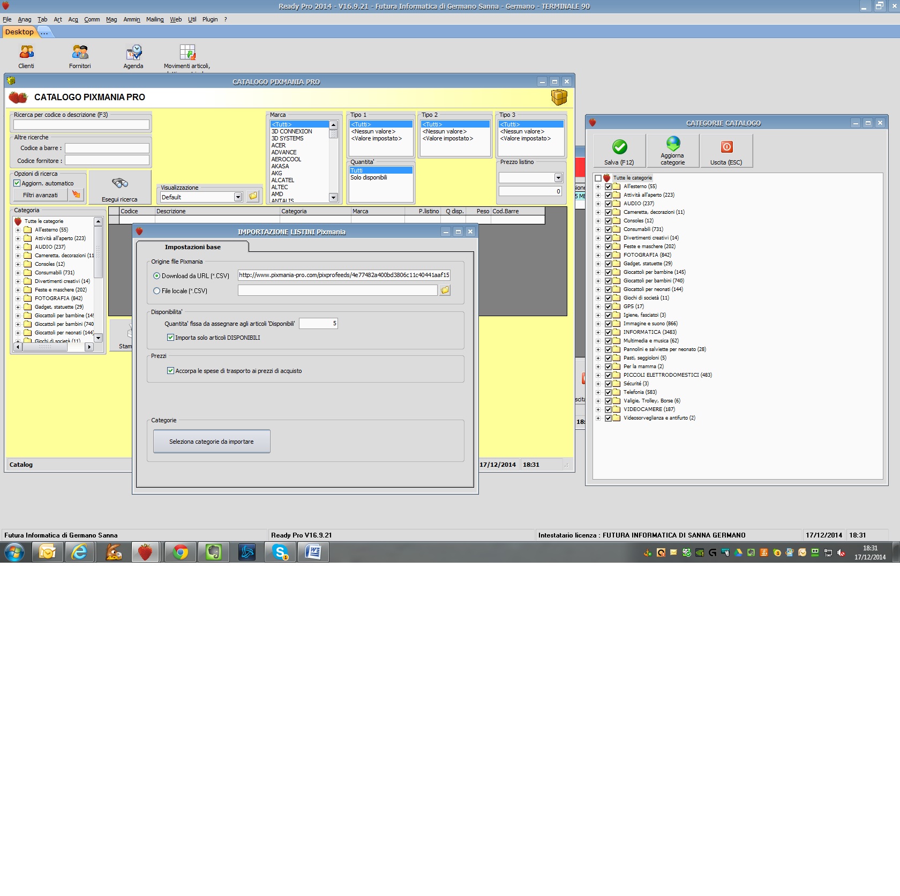900x896 pixels.
Task: Click the yellow package icon in catalog header
Action: point(559,97)
